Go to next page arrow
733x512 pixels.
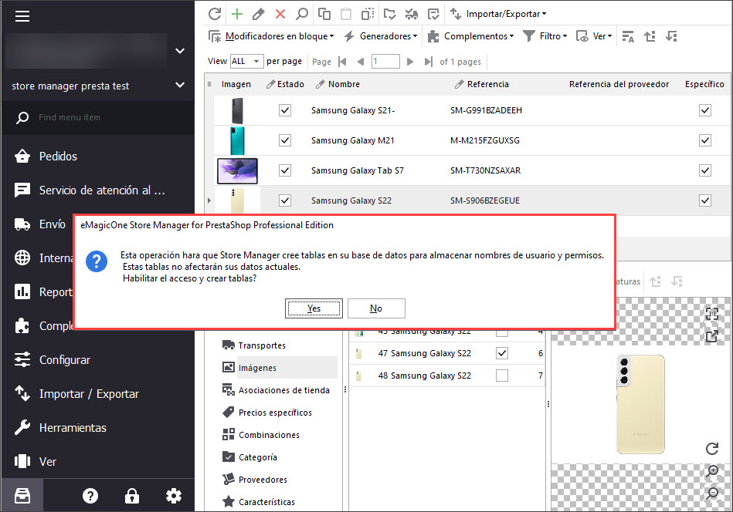410,62
